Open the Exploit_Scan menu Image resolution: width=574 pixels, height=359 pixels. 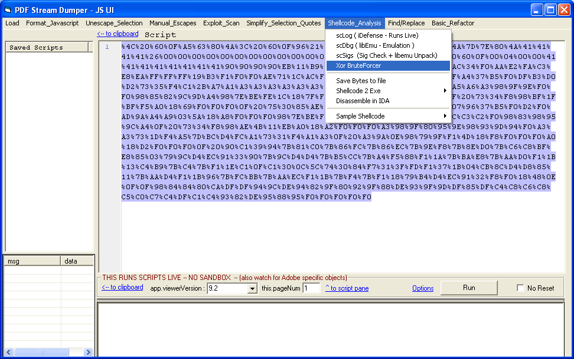pos(221,23)
